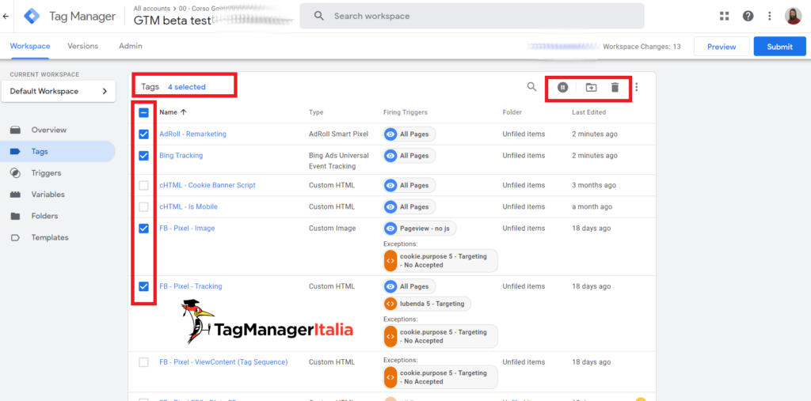Open the Bing Tracking tag

[181, 156]
